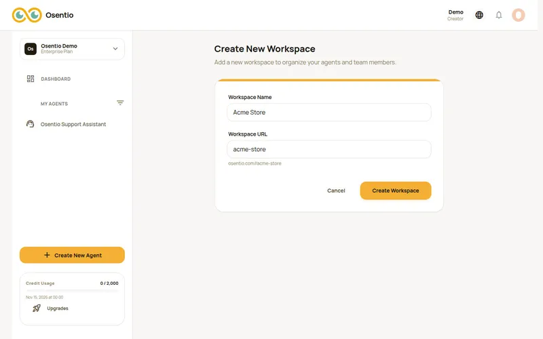Click the Nov 15, 2026 at 00:00 reset date
The image size is (543, 339).
click(44, 297)
